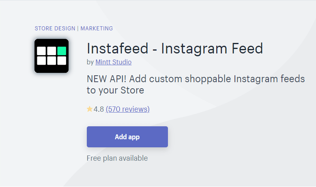Viewport: 316px width, 187px height.
Task: Click the bottom-middle white tile in logo
Action: pyautogui.click(x=52, y=61)
